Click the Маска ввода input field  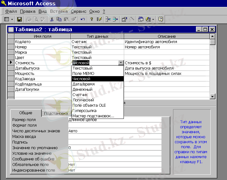tap(114, 137)
